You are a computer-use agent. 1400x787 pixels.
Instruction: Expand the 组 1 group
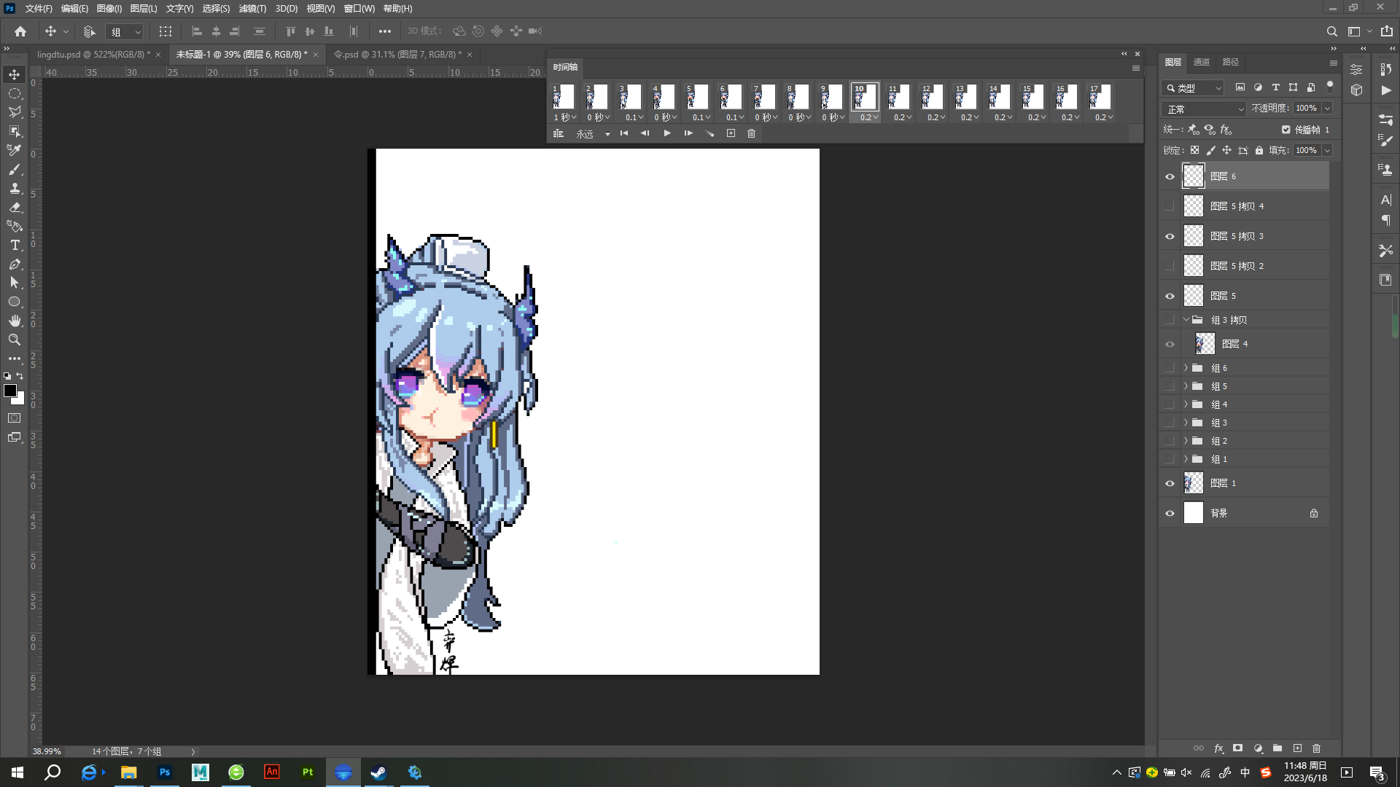(1186, 459)
